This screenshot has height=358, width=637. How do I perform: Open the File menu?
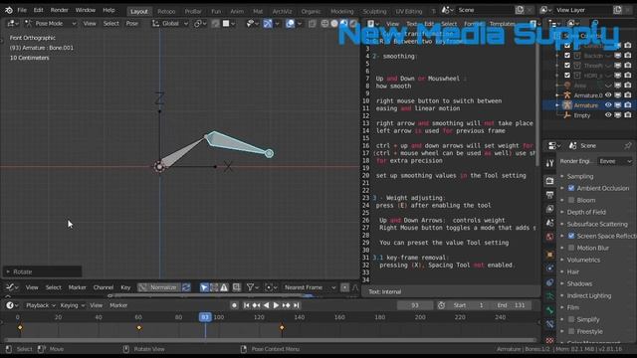(x=22, y=10)
